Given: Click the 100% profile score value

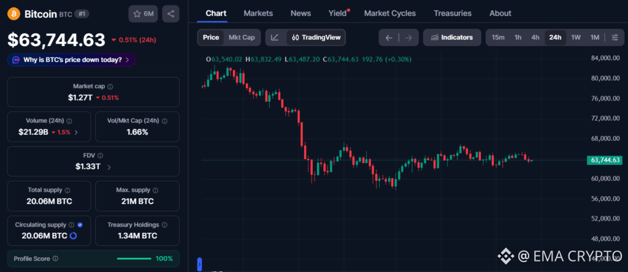Looking at the screenshot, I should [164, 259].
